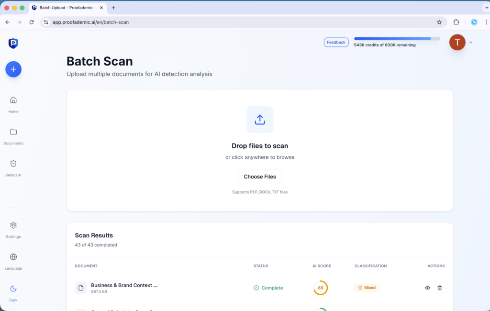Viewport: 490px width, 311px height.
Task: Click the Drop files to scan text
Action: 260,145
